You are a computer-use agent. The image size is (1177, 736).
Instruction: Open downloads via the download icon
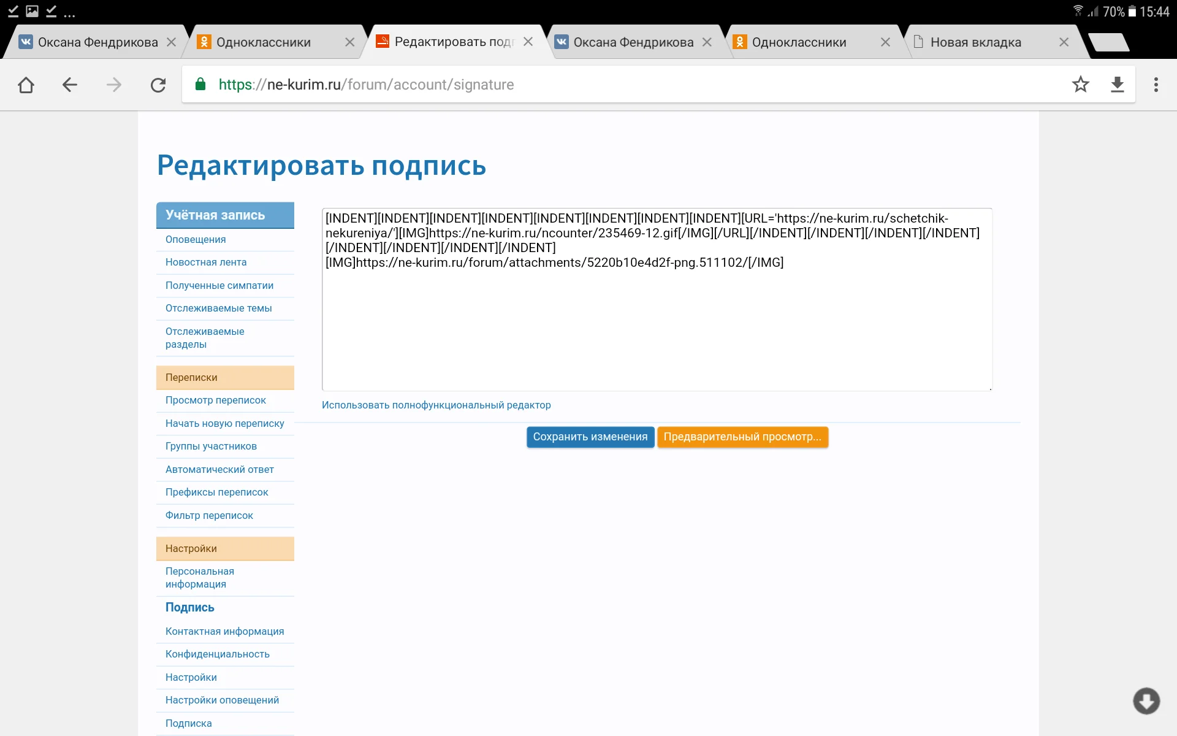1118,85
